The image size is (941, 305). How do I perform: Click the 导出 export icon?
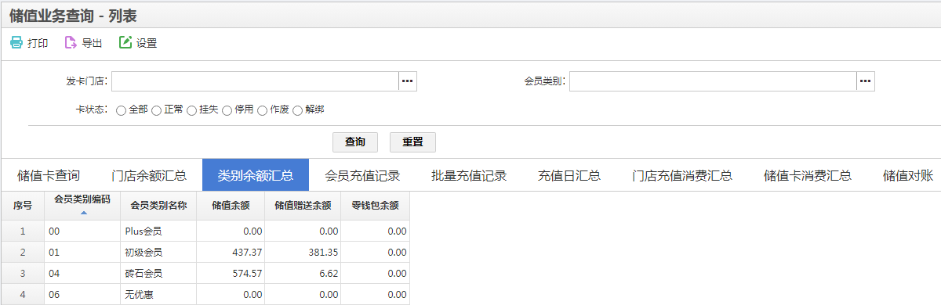point(71,43)
